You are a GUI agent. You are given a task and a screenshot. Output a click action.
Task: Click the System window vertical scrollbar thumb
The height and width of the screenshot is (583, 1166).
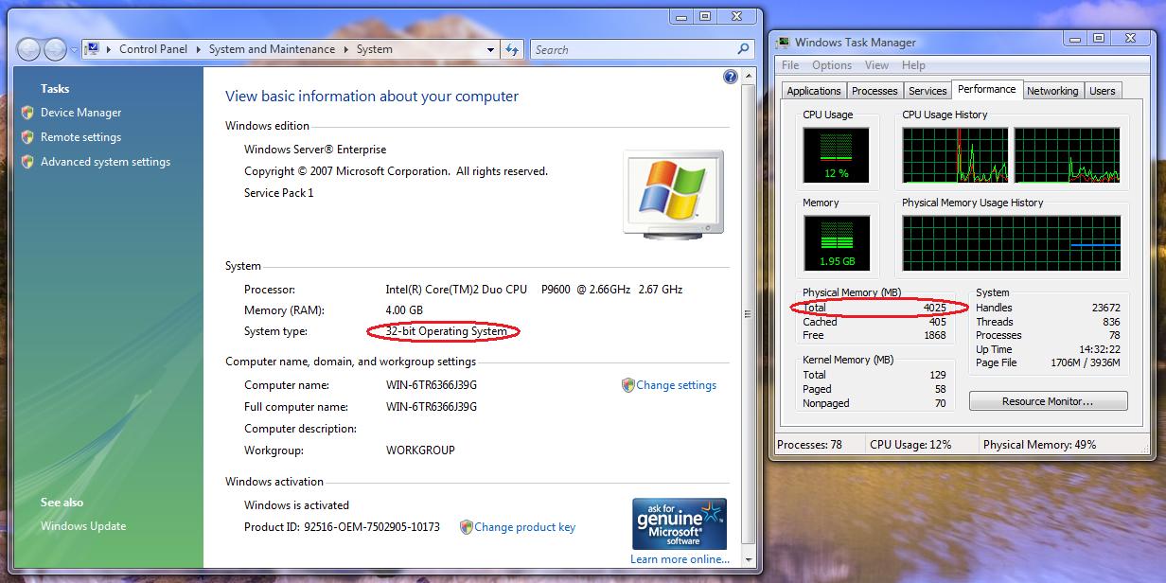(750, 312)
